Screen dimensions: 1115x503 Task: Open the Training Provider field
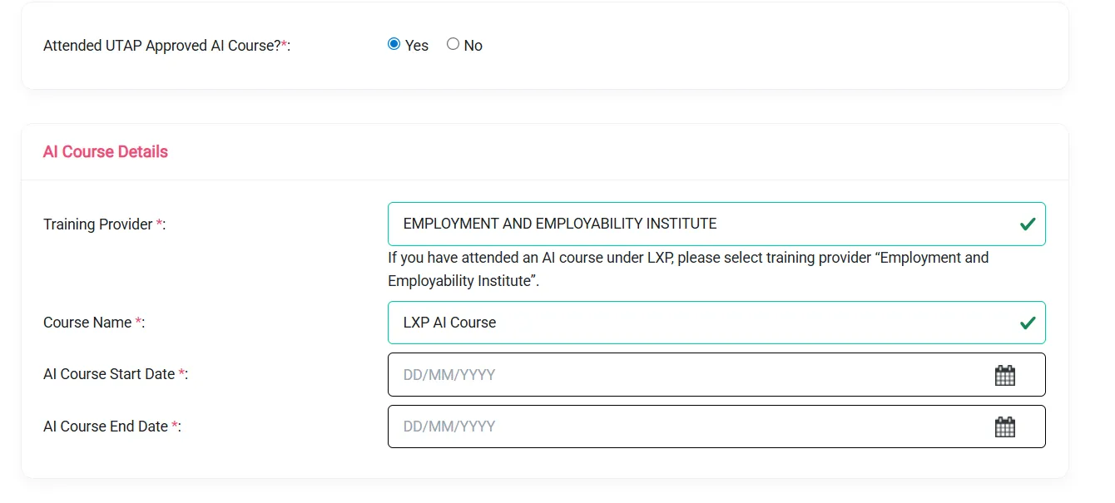(x=716, y=224)
